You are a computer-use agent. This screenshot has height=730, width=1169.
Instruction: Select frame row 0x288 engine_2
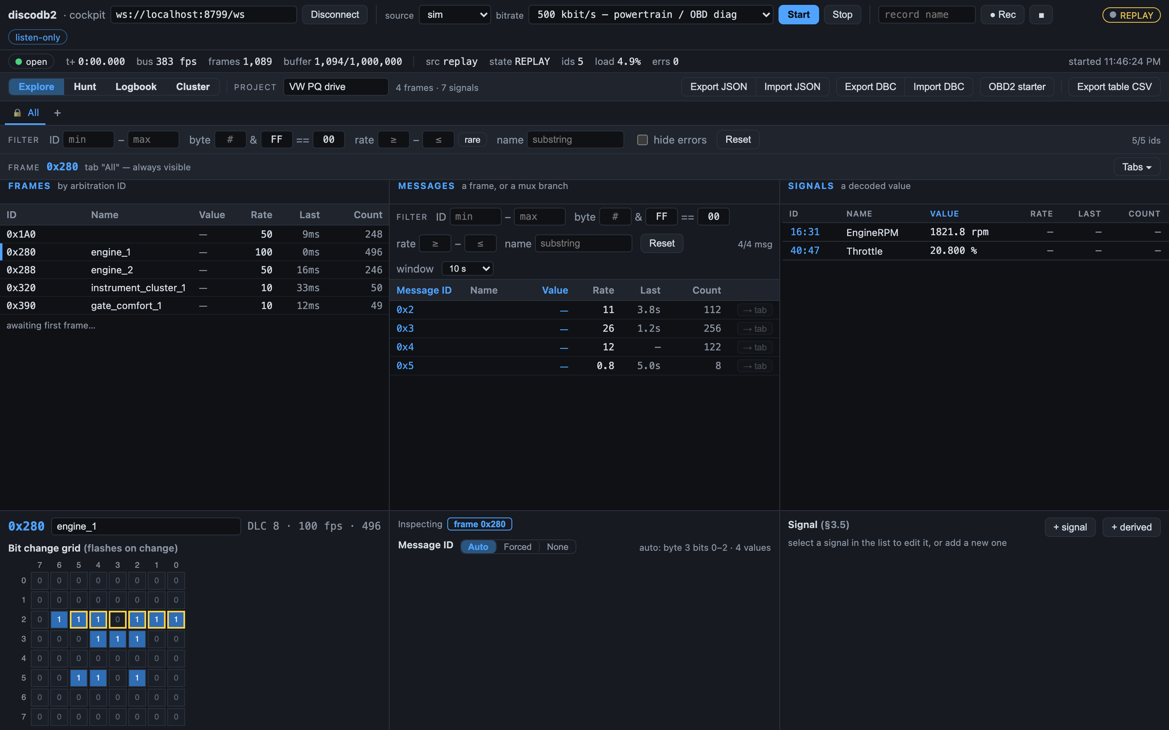tap(194, 271)
